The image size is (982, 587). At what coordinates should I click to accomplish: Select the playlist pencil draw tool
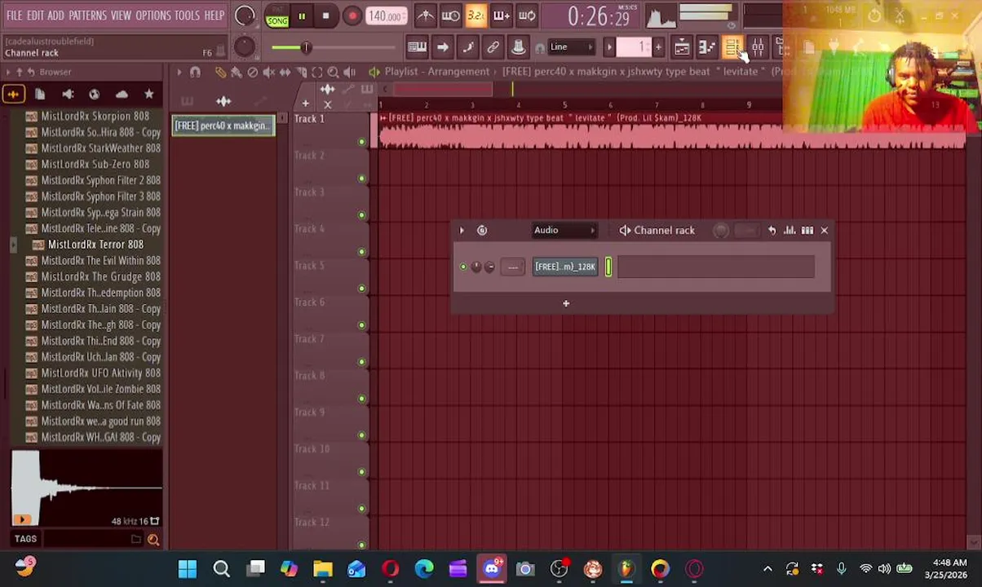(220, 73)
